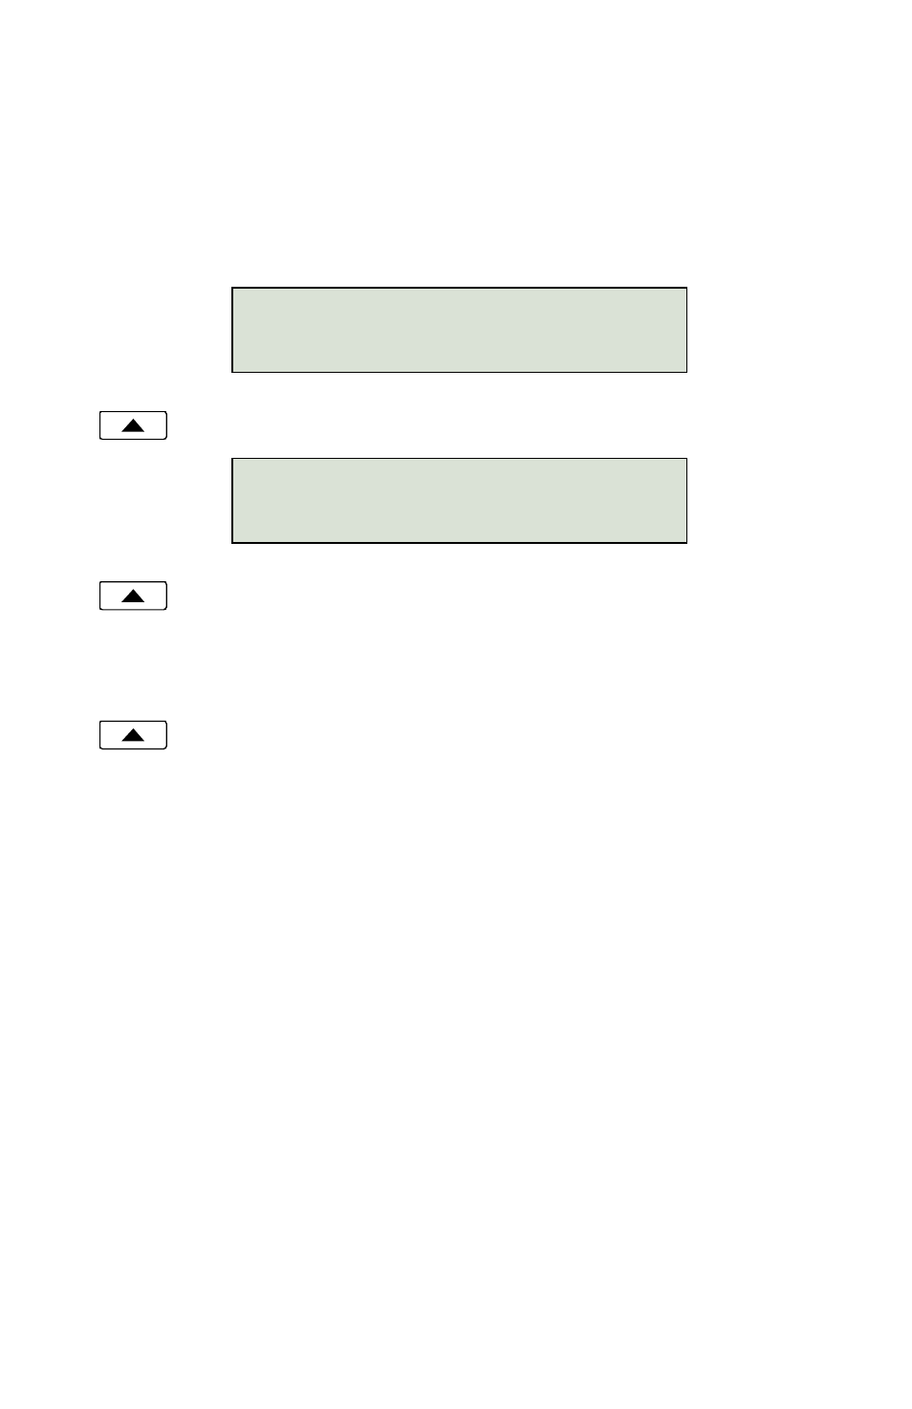Click the up-arrow button directly below the second display panel

pos(133,596)
